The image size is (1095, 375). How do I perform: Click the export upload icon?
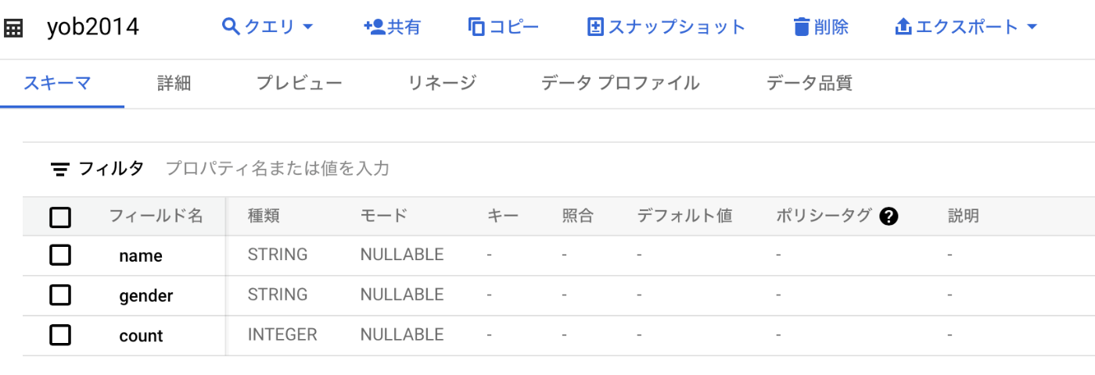(903, 27)
